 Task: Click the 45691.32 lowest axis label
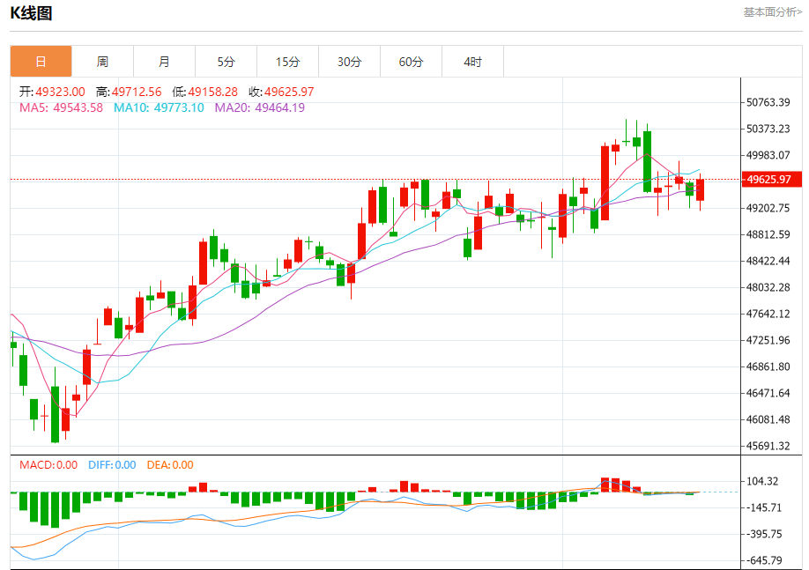coord(768,446)
